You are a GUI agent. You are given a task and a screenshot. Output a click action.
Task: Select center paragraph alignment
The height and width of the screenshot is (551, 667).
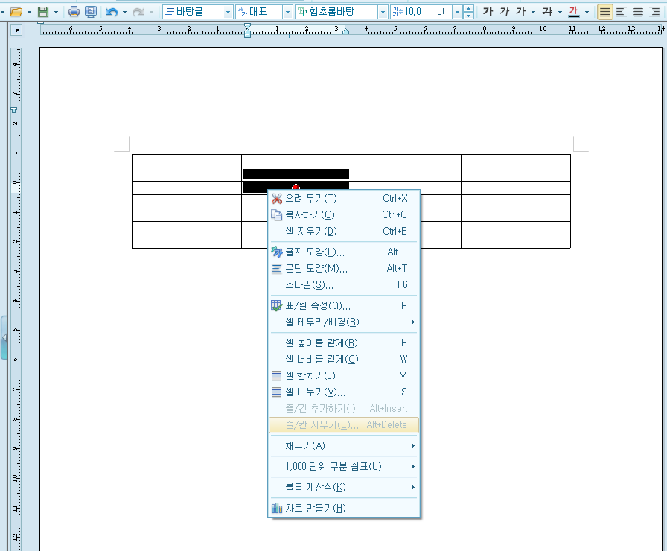click(638, 11)
